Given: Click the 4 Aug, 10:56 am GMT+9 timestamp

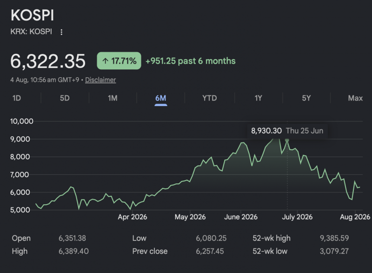Looking at the screenshot, I should point(45,80).
